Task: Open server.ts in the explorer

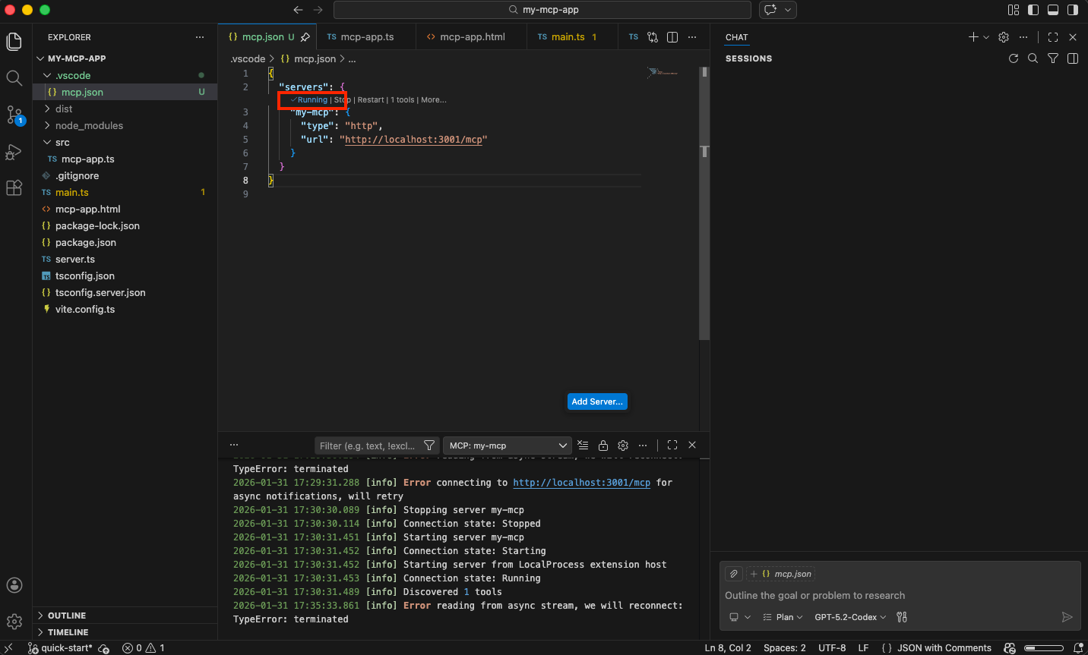Action: pyautogui.click(x=125, y=259)
